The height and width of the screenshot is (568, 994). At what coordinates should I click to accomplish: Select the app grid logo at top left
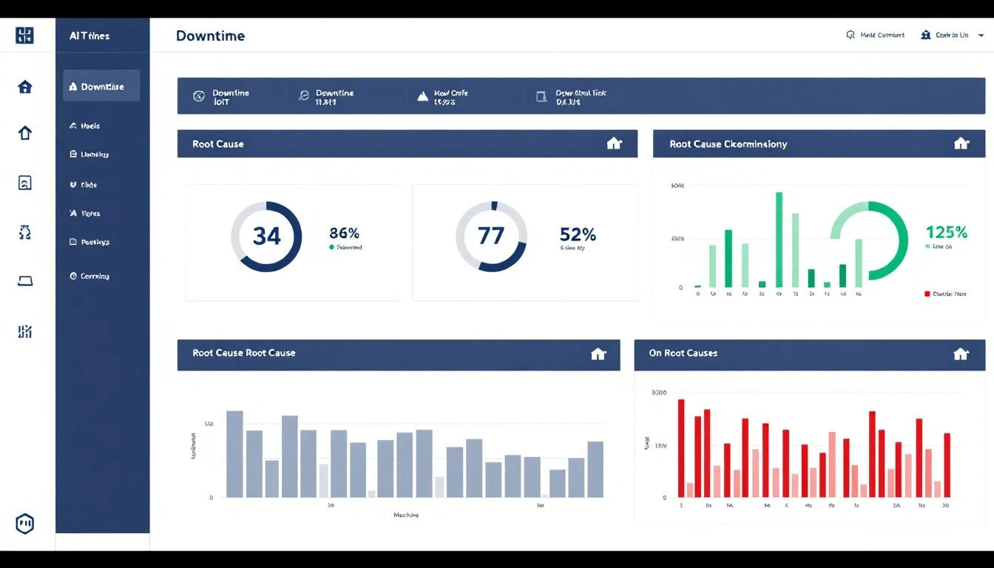point(24,35)
